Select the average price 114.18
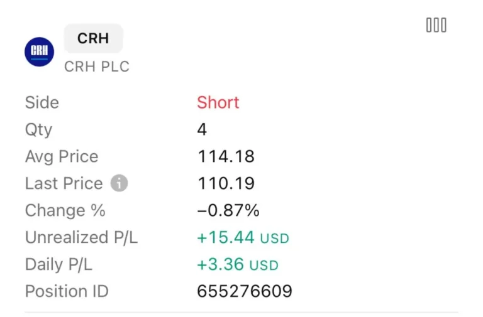Screen dimensions: 483x317 point(226,156)
